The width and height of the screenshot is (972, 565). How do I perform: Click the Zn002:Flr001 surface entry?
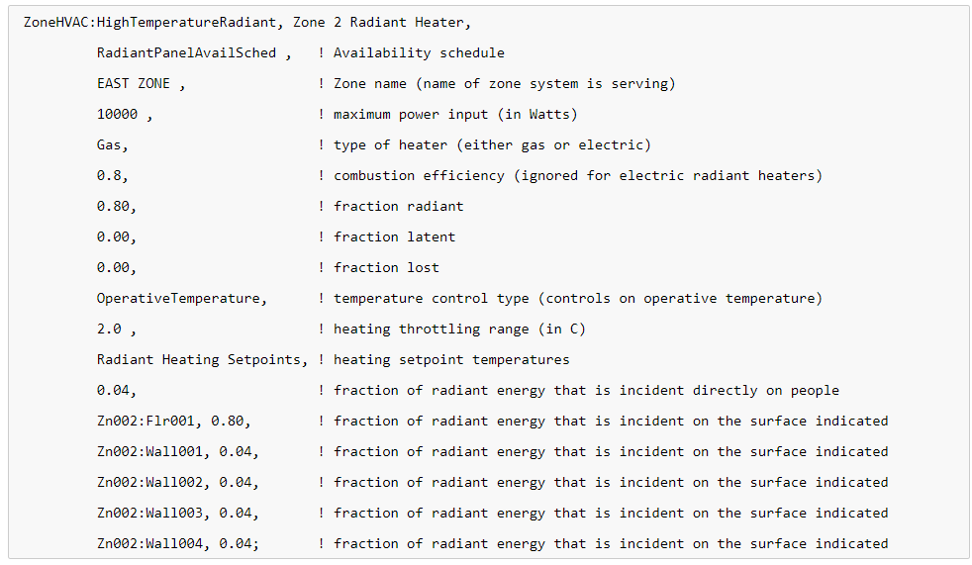coord(146,421)
